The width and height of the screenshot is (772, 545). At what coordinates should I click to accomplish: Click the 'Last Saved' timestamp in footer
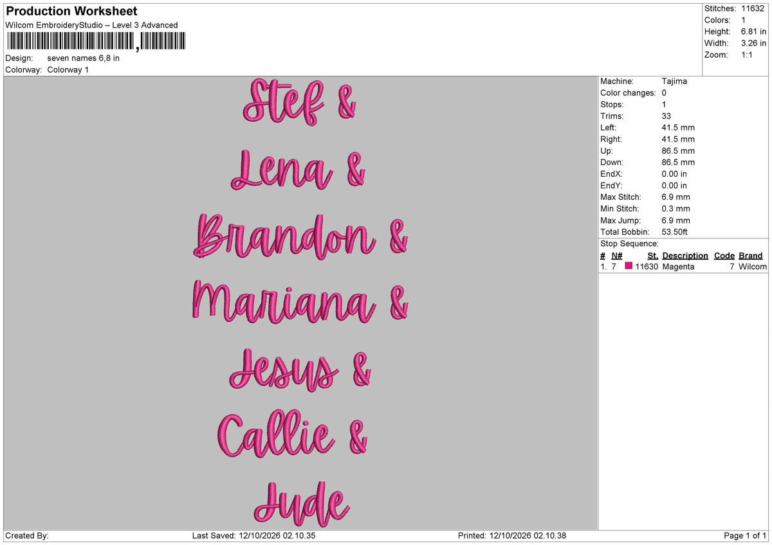coord(253,535)
